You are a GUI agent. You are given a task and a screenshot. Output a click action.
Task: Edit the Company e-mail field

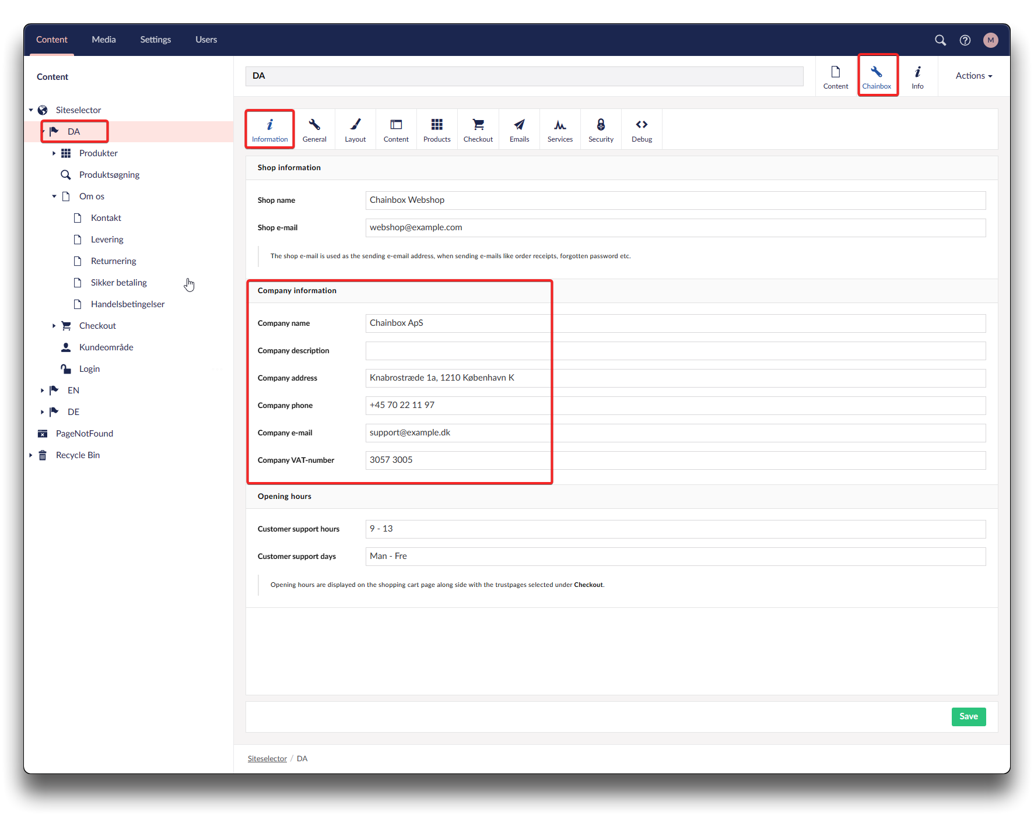[675, 432]
